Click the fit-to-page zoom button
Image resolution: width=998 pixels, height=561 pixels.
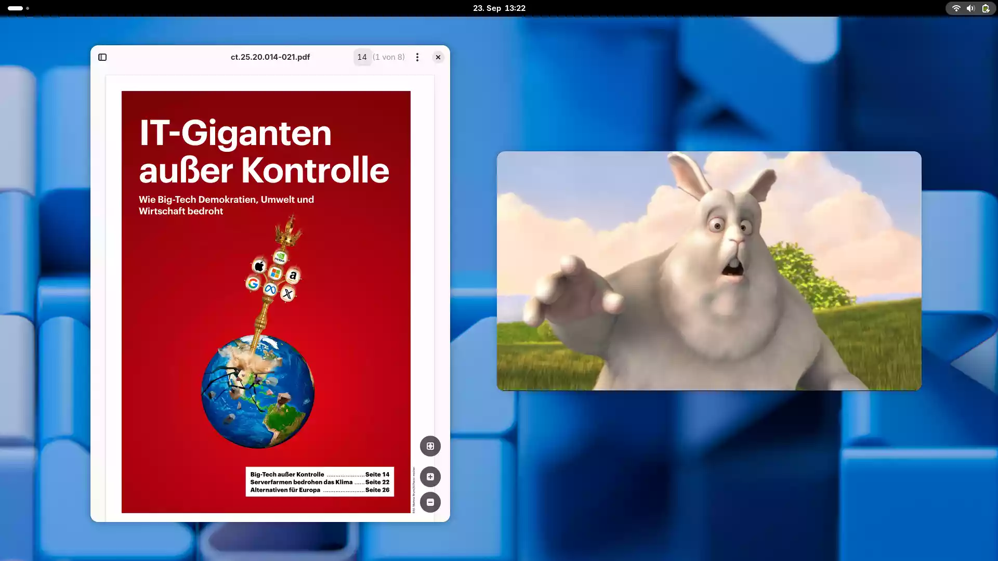coord(430,446)
